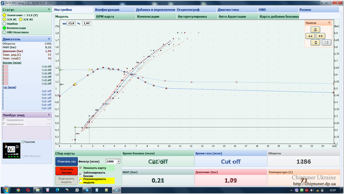Open Google Chrome from the taskbar

pos(18,190)
